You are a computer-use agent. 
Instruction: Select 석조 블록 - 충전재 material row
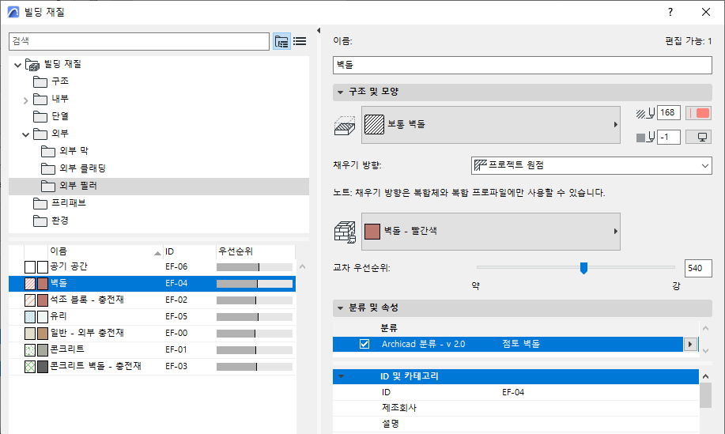click(x=152, y=300)
